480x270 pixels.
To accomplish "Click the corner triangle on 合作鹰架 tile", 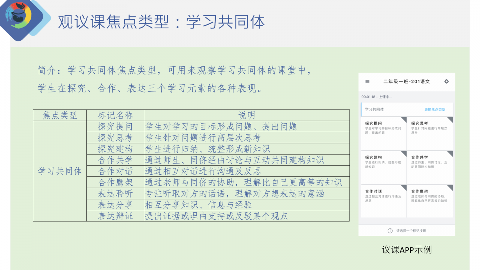I will [450, 187].
